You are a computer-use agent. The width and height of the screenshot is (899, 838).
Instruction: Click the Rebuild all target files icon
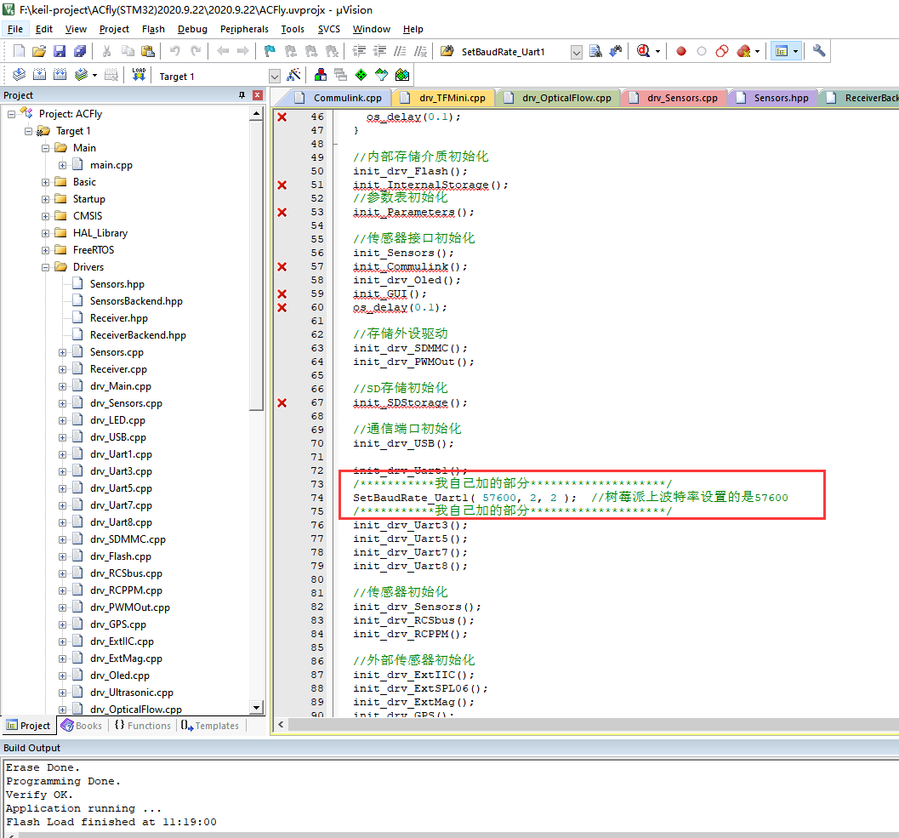(x=60, y=75)
